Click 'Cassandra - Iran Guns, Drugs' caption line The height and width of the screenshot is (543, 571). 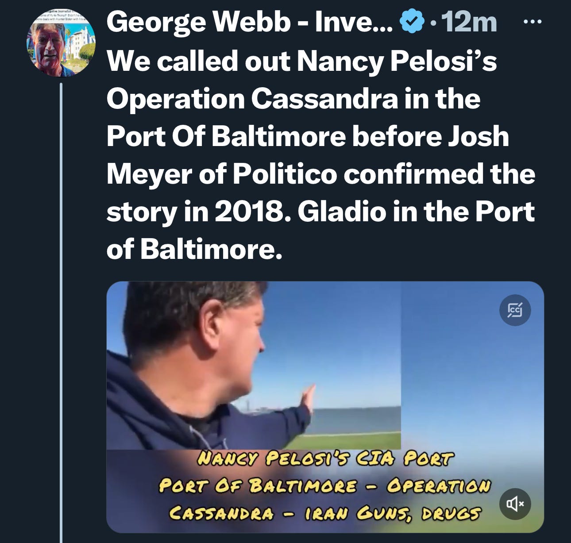click(x=325, y=513)
